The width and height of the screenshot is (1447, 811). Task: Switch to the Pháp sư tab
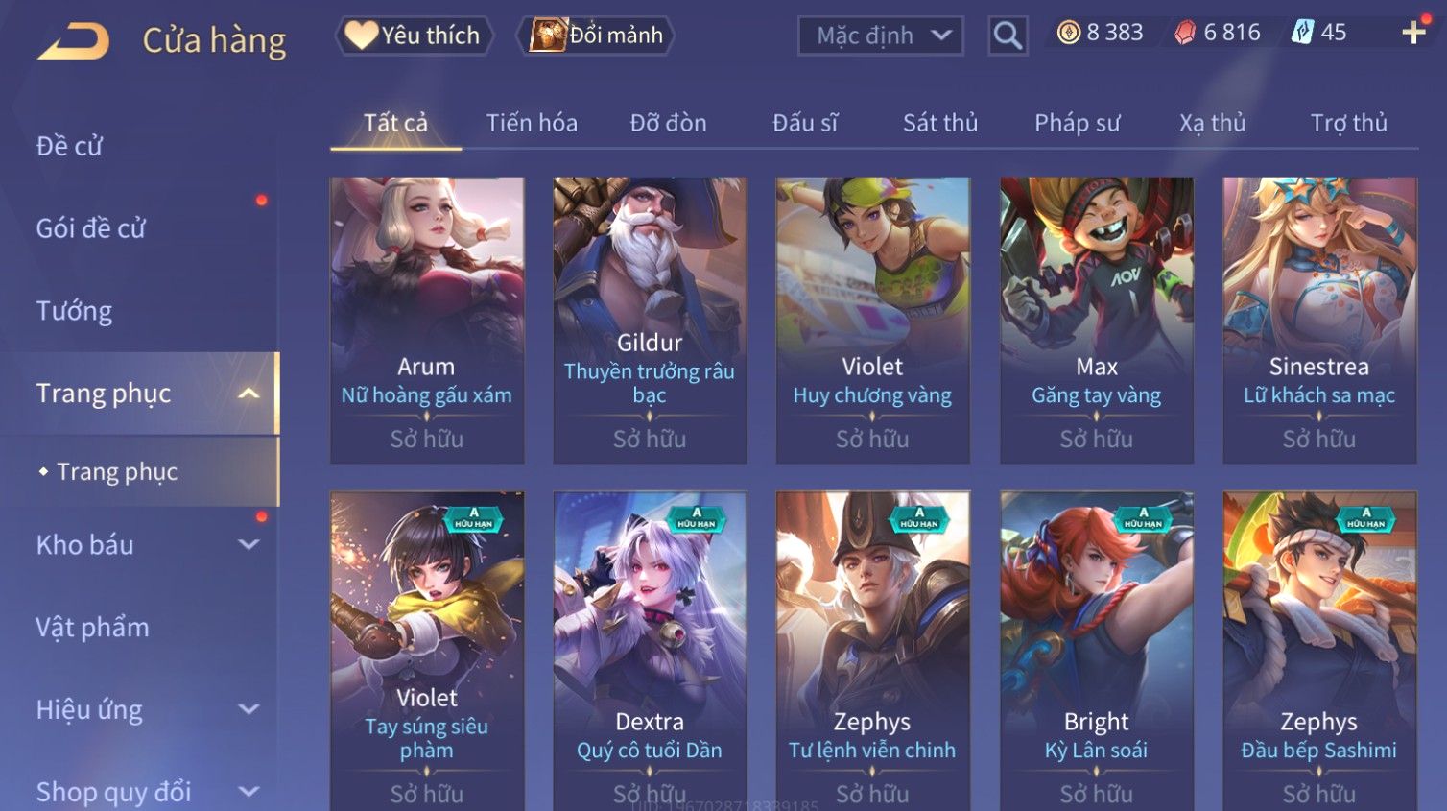pyautogui.click(x=1077, y=123)
